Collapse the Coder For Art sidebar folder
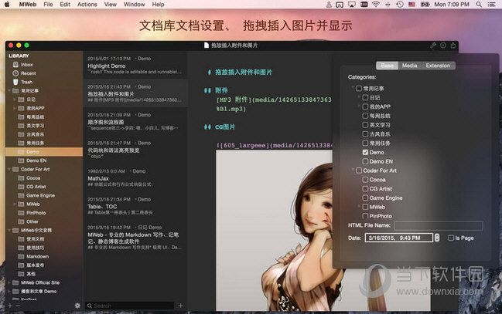 pyautogui.click(x=9, y=169)
